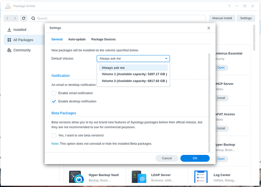Install the exFAT Access package

coord(221,129)
